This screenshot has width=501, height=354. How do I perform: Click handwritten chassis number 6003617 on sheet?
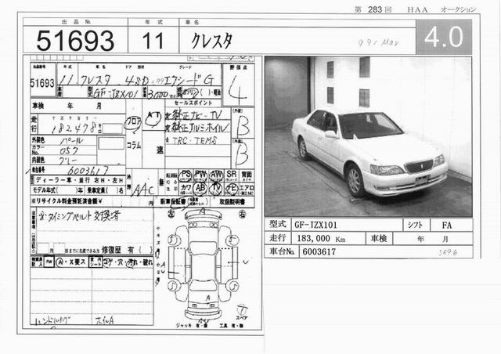pyautogui.click(x=88, y=170)
